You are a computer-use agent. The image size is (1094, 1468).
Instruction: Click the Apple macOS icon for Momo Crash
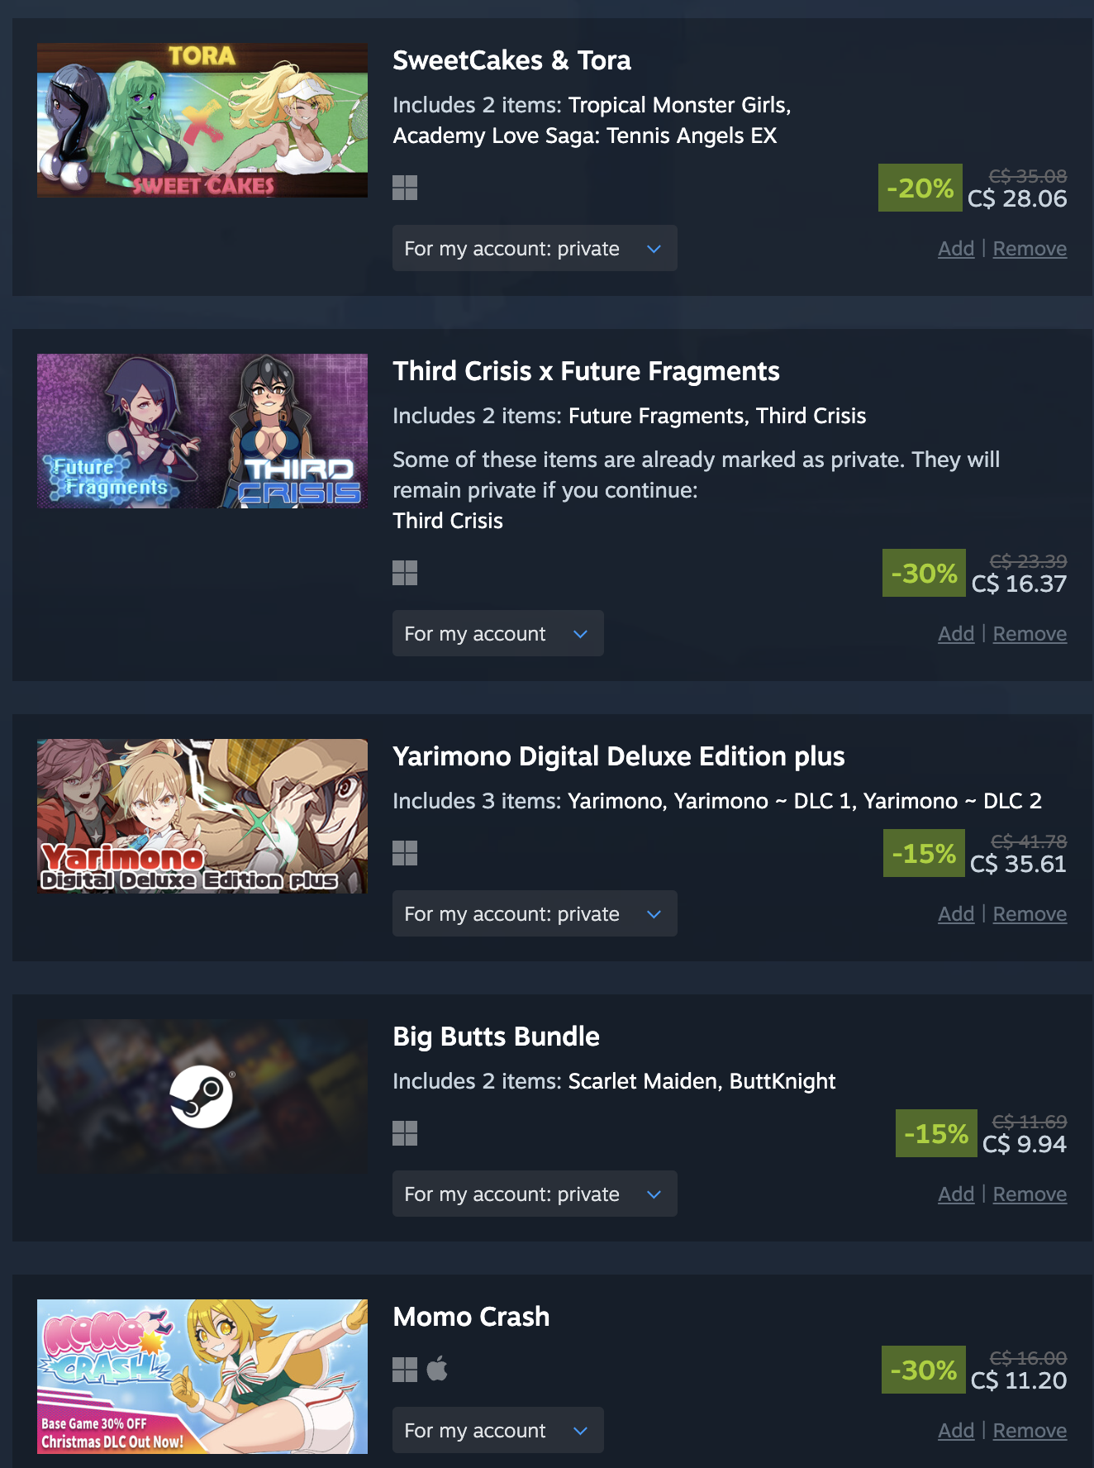(x=438, y=1369)
